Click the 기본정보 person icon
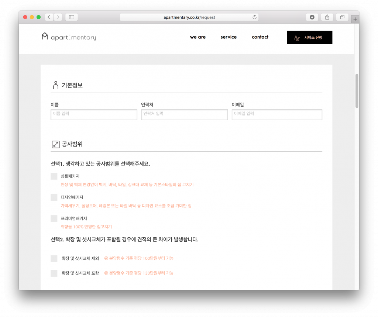 pyautogui.click(x=56, y=85)
